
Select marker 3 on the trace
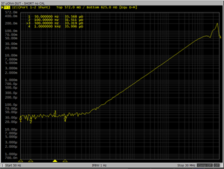[x=55, y=114]
